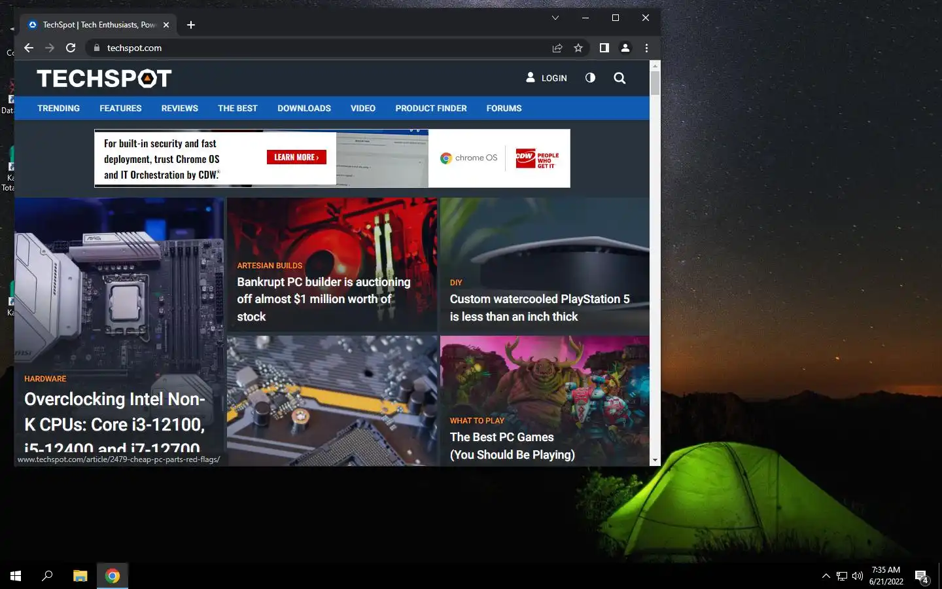
Task: Open taskbar search magnifier
Action: click(47, 576)
